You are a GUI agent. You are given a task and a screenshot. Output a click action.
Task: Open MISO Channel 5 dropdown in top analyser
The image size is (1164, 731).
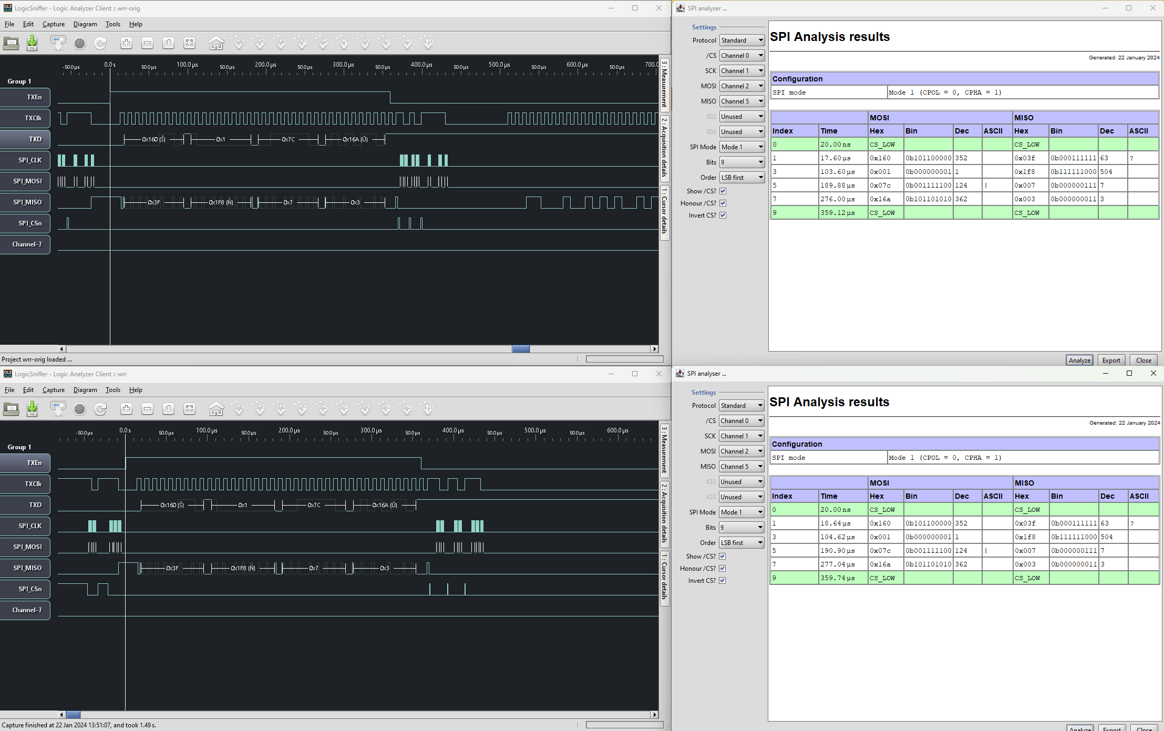742,101
